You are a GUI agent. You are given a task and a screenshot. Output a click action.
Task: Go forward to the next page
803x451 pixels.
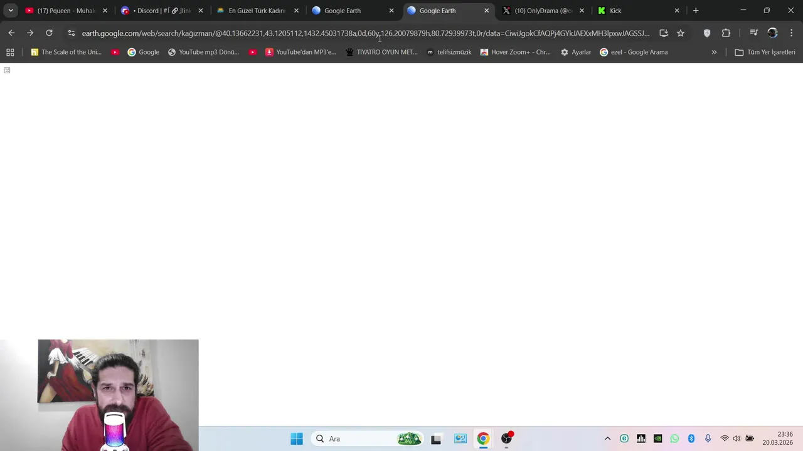(x=30, y=33)
